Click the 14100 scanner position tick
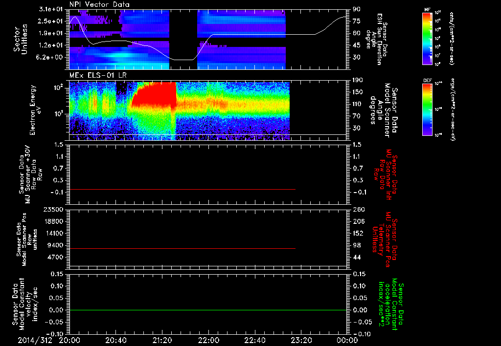501x346 pixels. coord(53,233)
